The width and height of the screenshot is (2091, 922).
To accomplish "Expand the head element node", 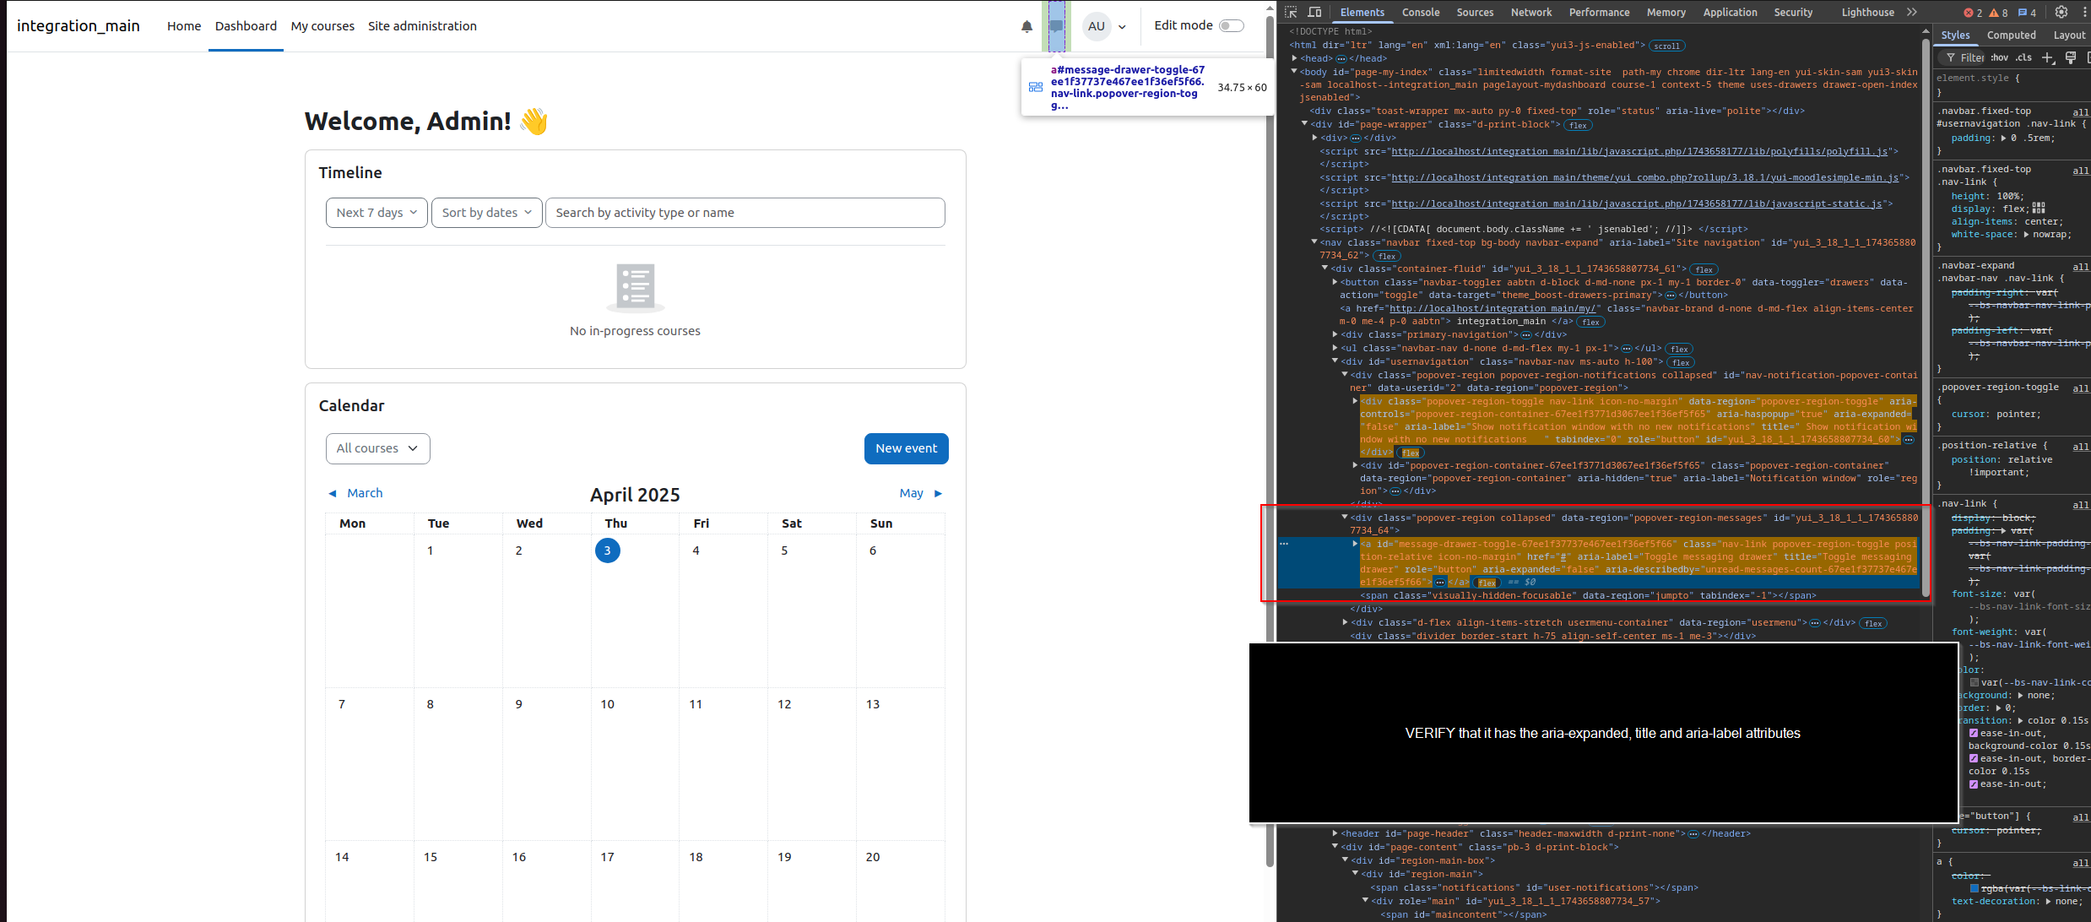I will tap(1294, 58).
